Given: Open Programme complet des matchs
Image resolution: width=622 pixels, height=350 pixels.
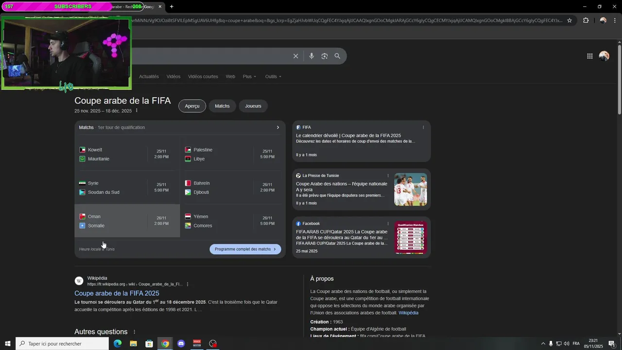Looking at the screenshot, I should point(245,249).
